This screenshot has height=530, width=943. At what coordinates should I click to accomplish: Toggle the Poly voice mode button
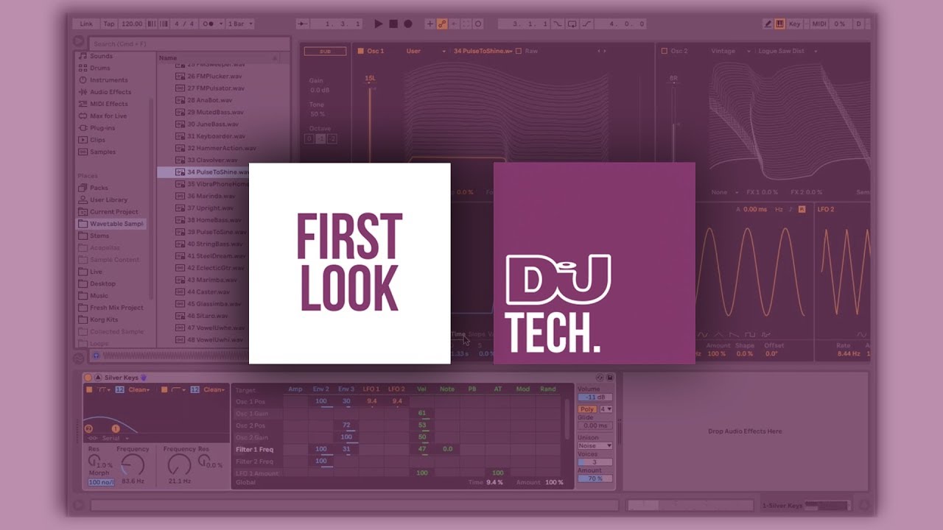coord(587,409)
